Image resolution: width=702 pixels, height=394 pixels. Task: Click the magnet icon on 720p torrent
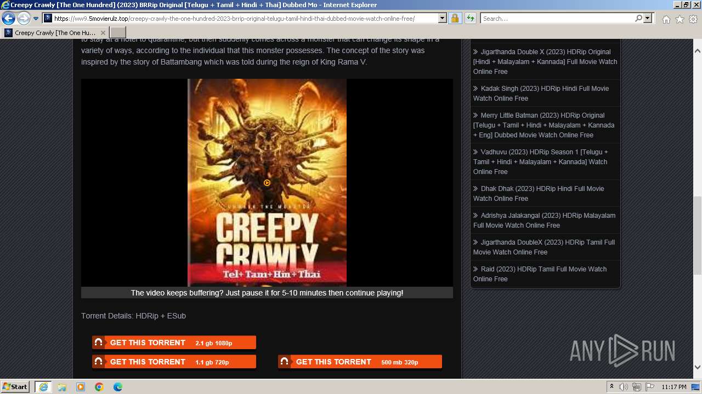(x=99, y=362)
